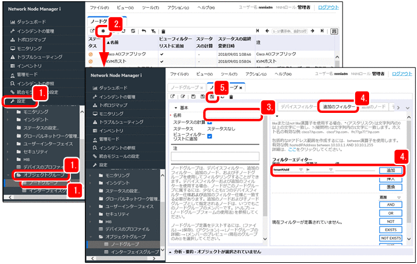Go to last page in back window table
The image size is (417, 264).
(322, 31)
